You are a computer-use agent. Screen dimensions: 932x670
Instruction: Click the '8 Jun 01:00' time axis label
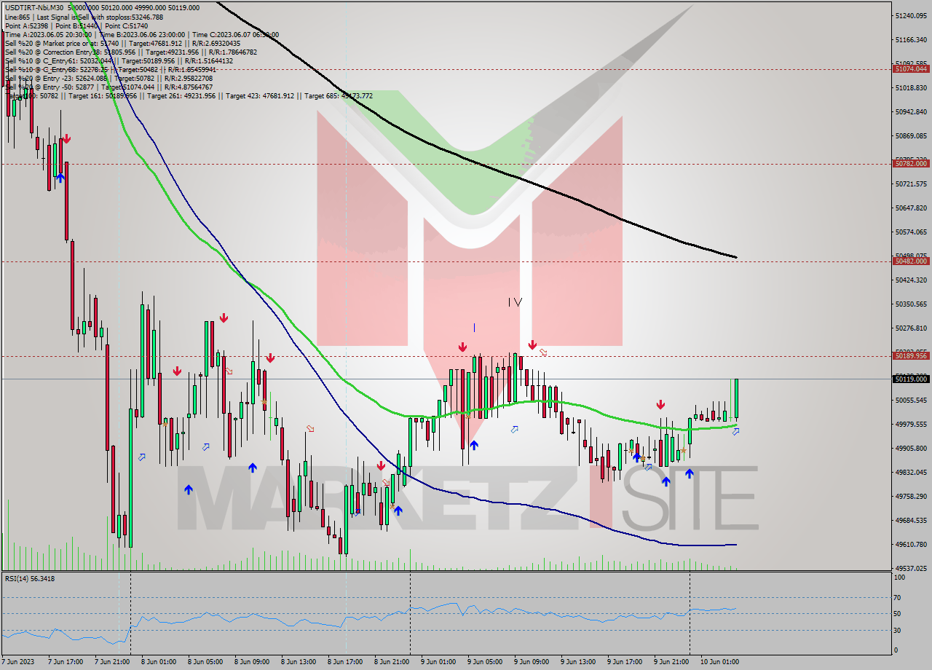158,662
